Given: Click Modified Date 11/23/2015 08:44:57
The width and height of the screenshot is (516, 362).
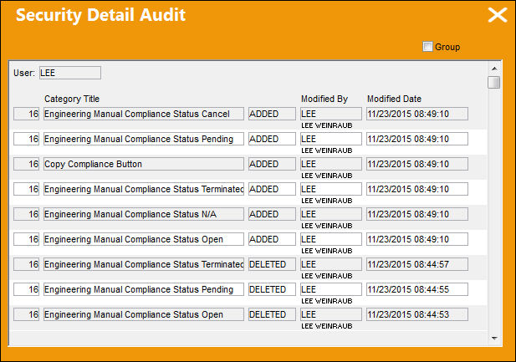Looking at the screenshot, I should click(x=417, y=264).
